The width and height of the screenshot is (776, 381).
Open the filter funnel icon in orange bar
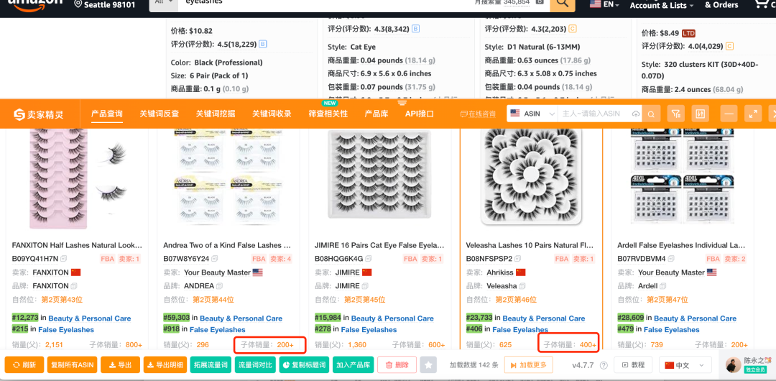675,114
